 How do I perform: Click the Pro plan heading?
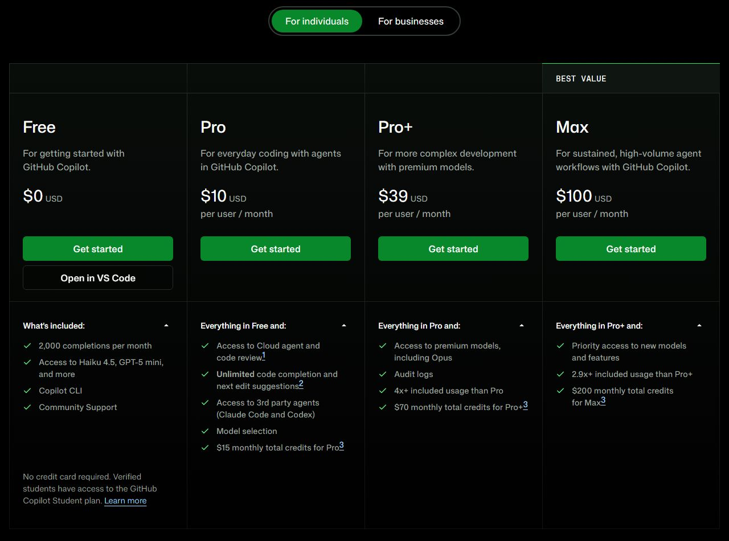coord(213,127)
